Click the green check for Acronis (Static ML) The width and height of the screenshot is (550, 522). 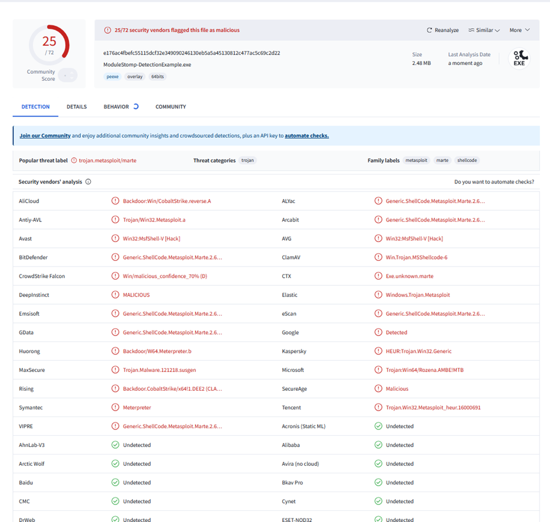[x=378, y=427]
